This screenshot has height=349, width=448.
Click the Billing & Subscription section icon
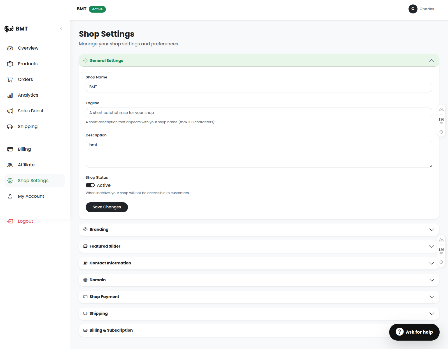85,330
